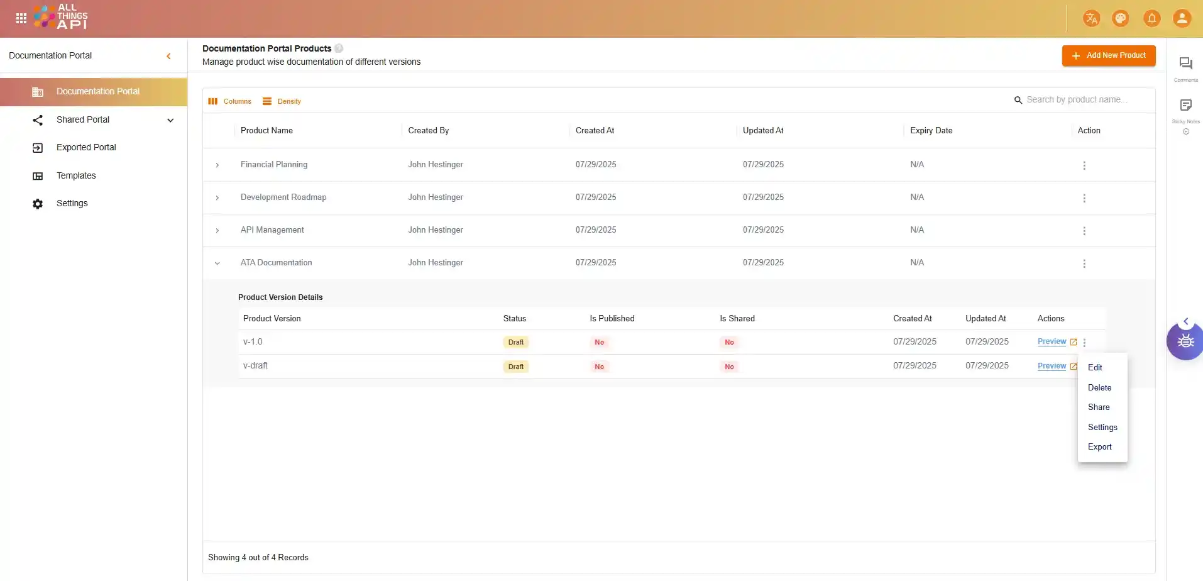1203x581 pixels.
Task: Expand the Shared Portal submenu
Action: (170, 120)
